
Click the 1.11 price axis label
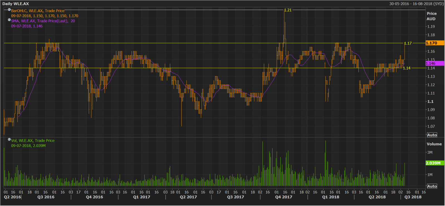point(431,93)
